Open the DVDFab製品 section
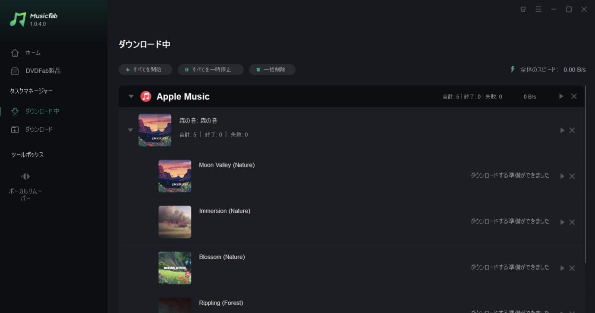This screenshot has width=595, height=313. coord(43,71)
